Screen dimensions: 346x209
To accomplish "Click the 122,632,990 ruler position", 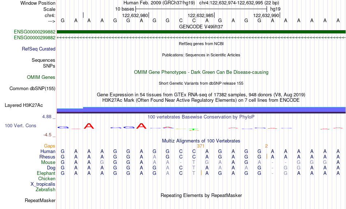I will tap(266, 15).
